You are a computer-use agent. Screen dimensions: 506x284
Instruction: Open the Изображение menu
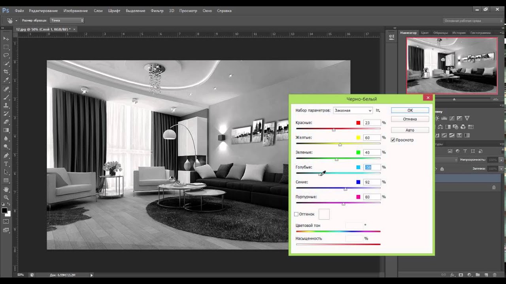76,11
